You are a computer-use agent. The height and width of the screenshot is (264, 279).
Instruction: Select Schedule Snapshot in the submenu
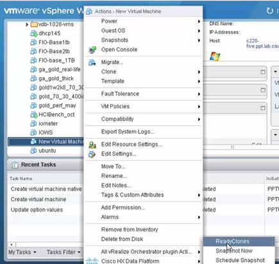coord(239,260)
